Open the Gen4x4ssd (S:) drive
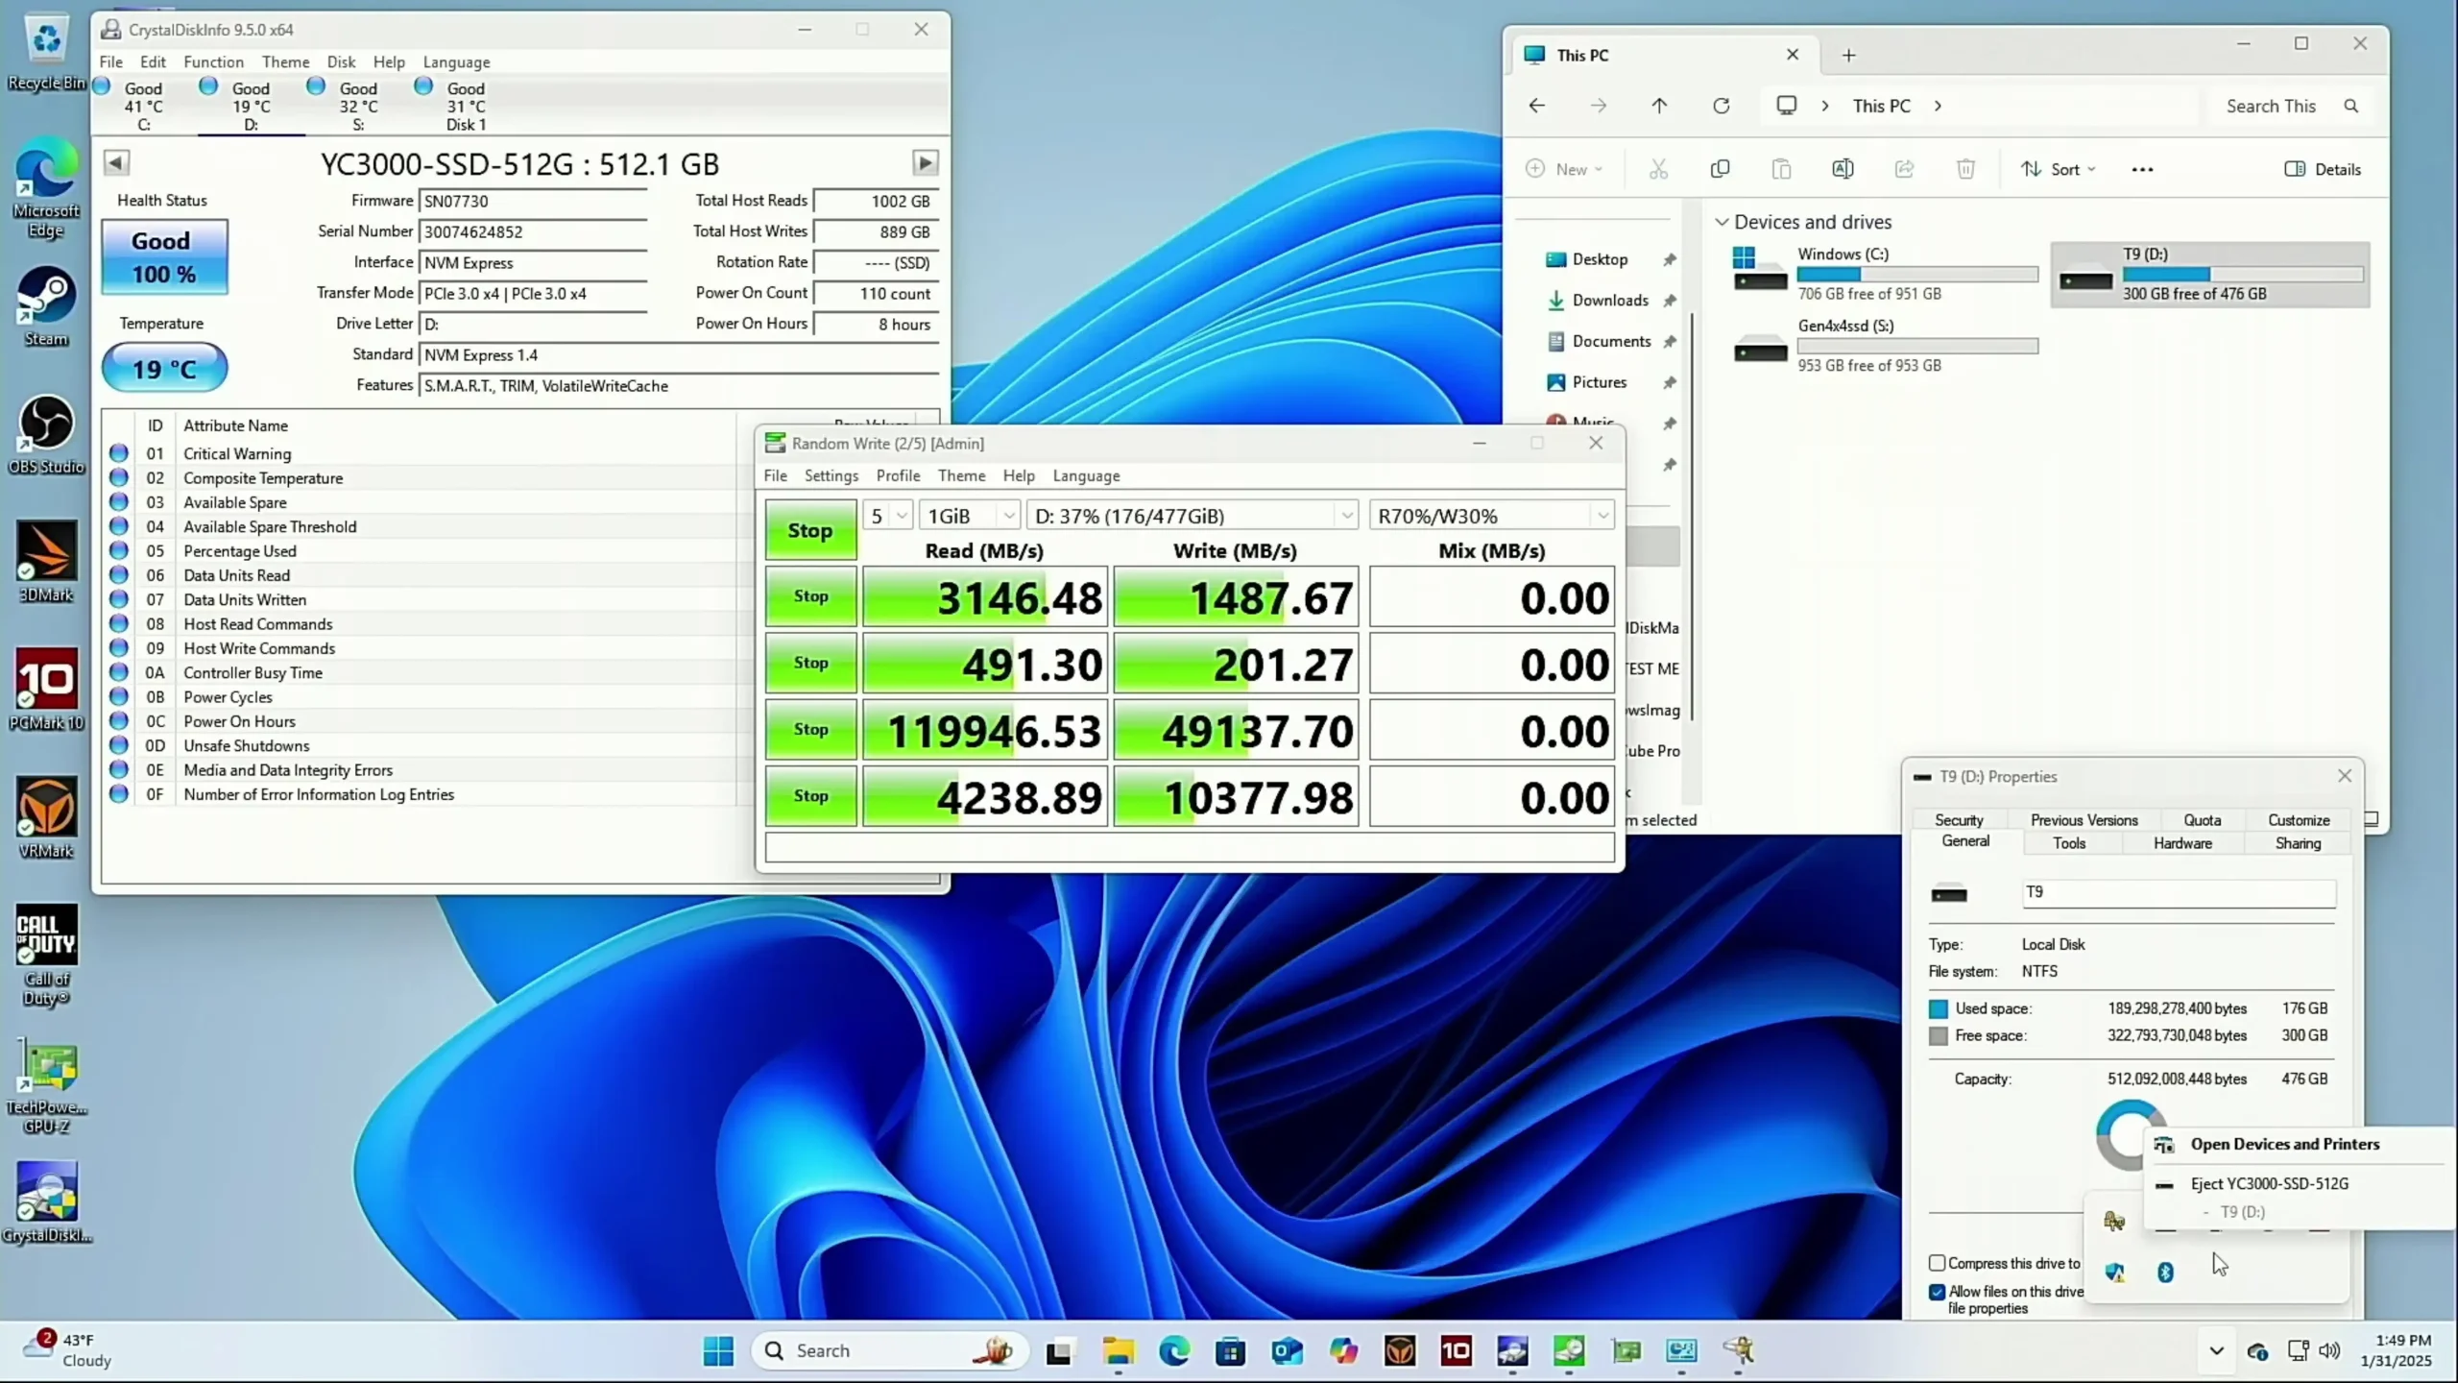 coord(1885,346)
